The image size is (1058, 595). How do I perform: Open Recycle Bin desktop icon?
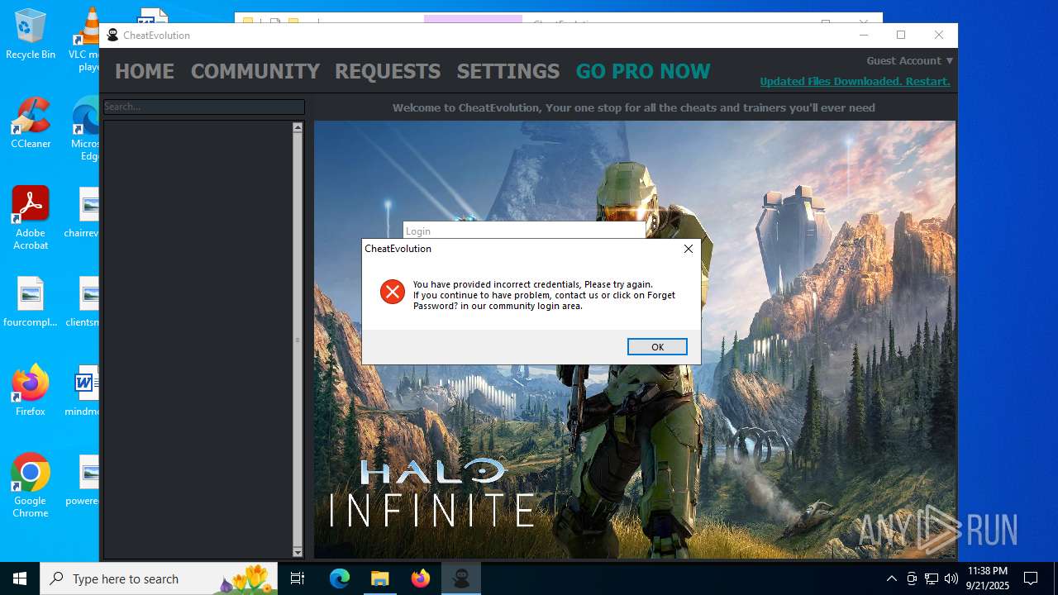coord(31,34)
